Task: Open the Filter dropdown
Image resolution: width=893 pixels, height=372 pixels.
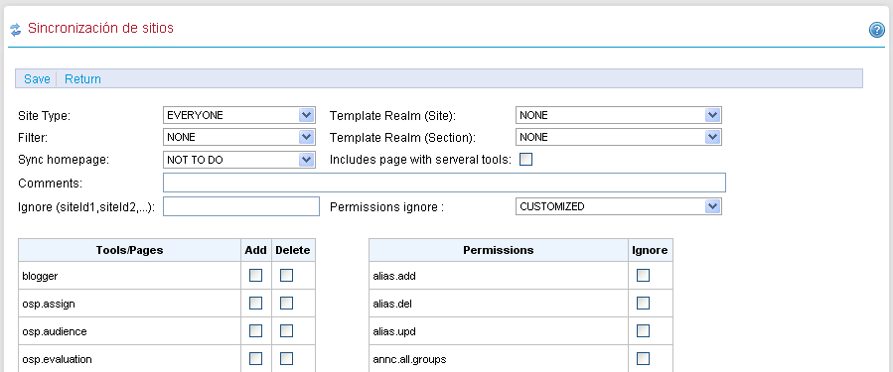Action: (239, 137)
